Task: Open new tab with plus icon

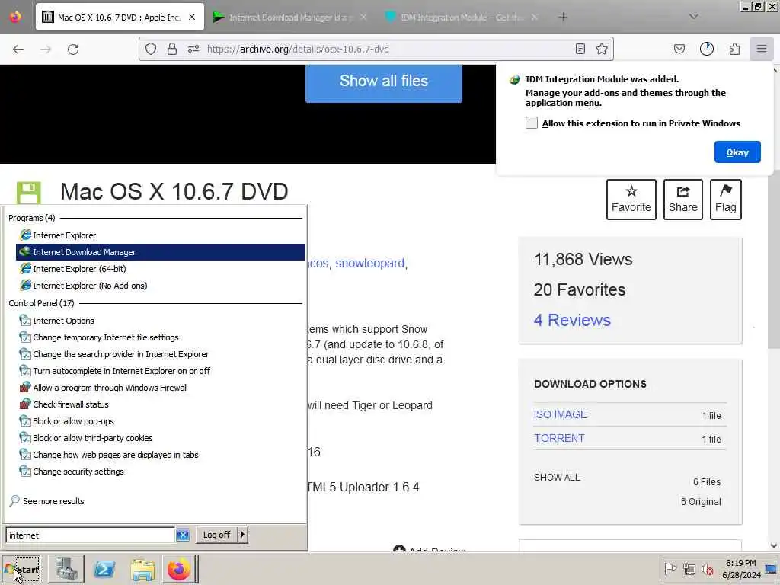Action: [563, 18]
